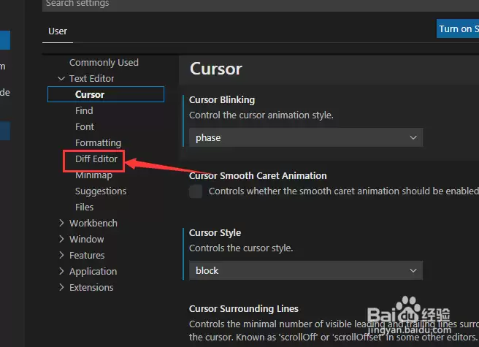
Task: Toggle Cursor Smooth Caret Animation checkbox
Action: [x=196, y=191]
